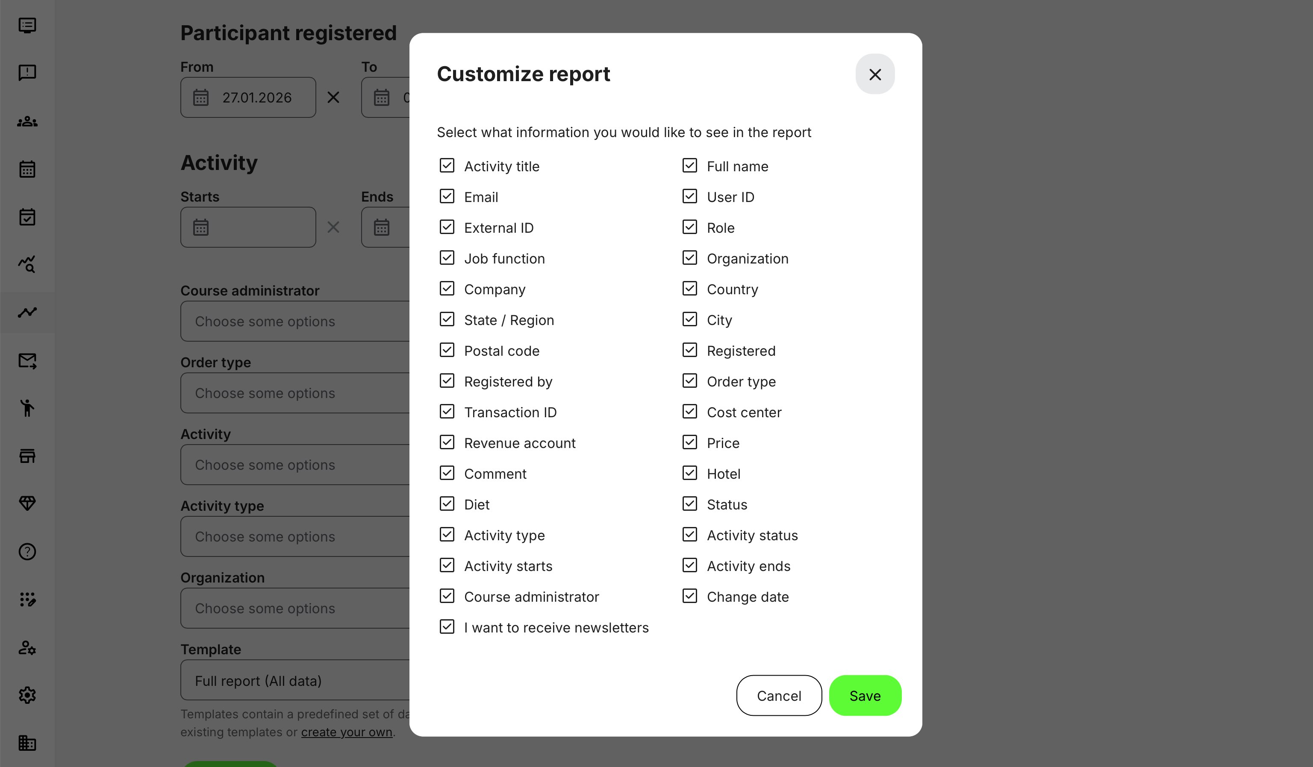
Task: Select the diamond premium icon in sidebar
Action: (27, 503)
